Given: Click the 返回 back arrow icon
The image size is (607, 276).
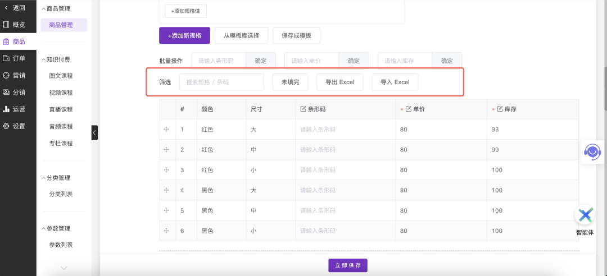Looking at the screenshot, I should (6, 8).
